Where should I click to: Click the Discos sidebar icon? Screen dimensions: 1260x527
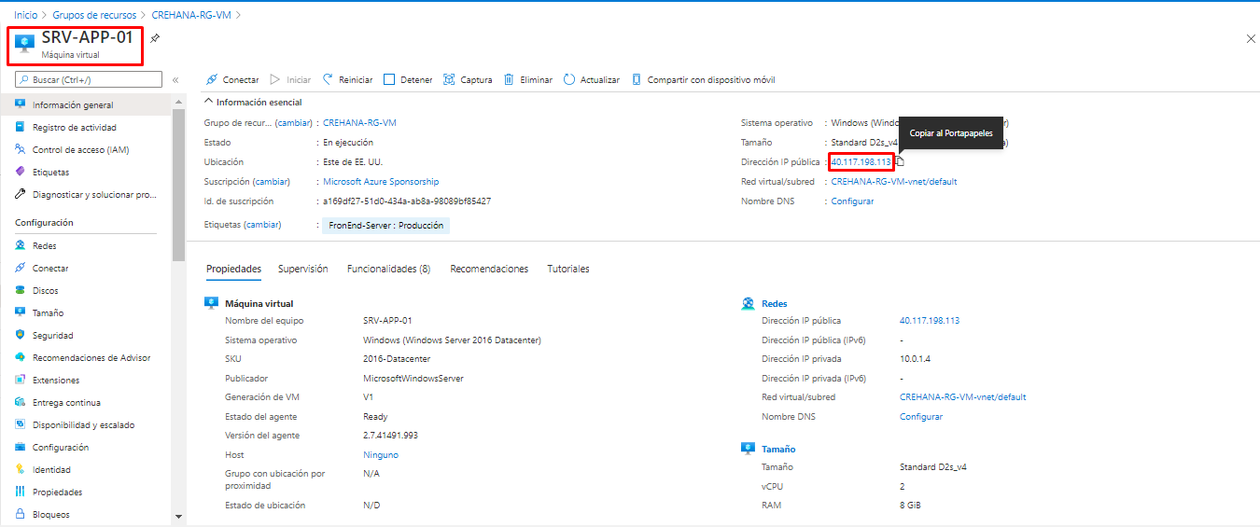tap(21, 291)
